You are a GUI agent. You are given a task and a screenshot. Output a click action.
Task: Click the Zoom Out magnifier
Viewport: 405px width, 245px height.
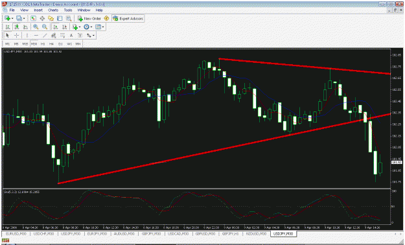[45, 27]
